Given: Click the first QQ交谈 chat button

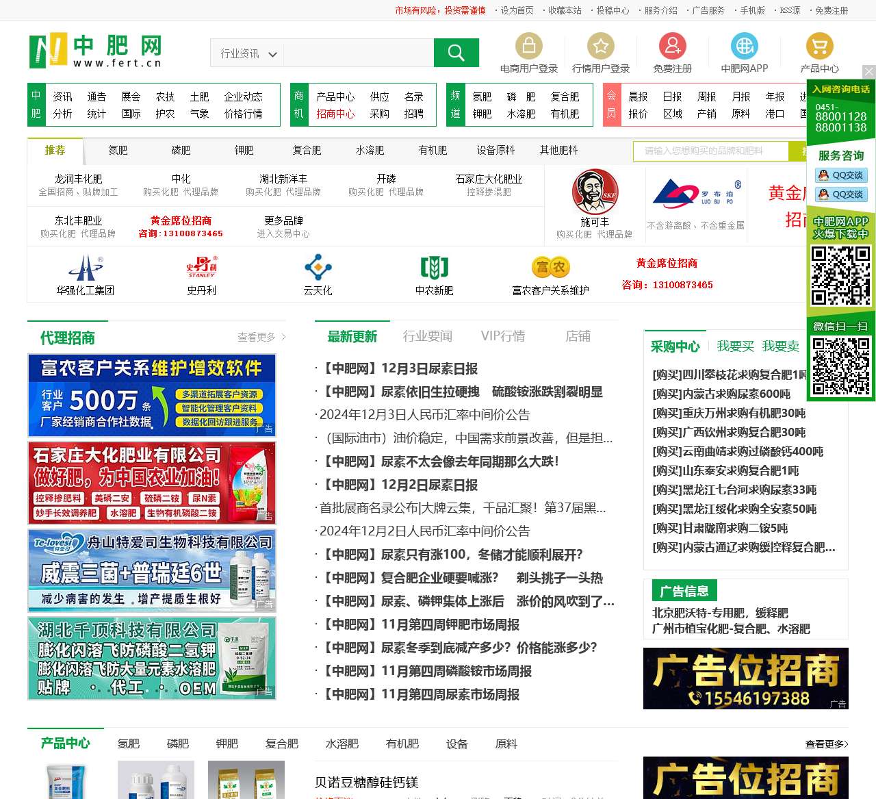Looking at the screenshot, I should coord(842,175).
